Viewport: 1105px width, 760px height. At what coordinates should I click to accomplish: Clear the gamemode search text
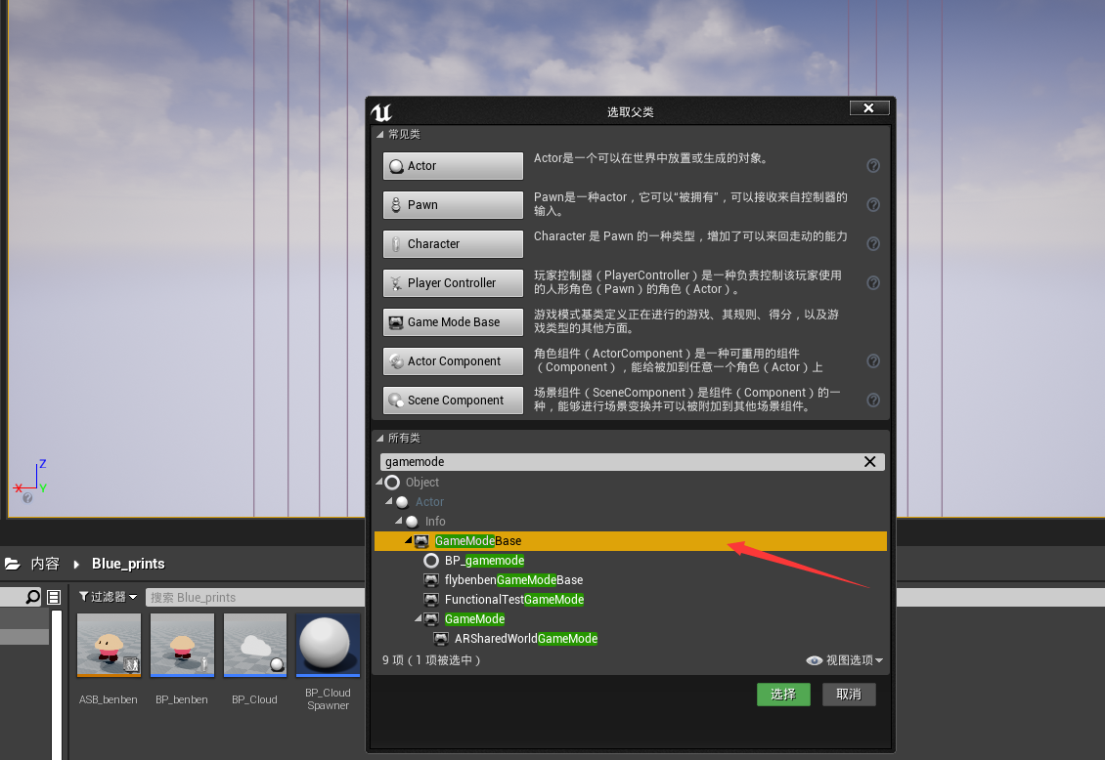[870, 462]
